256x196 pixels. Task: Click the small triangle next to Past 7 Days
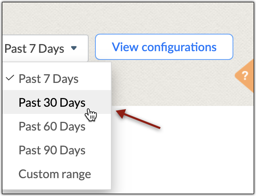click(74, 48)
